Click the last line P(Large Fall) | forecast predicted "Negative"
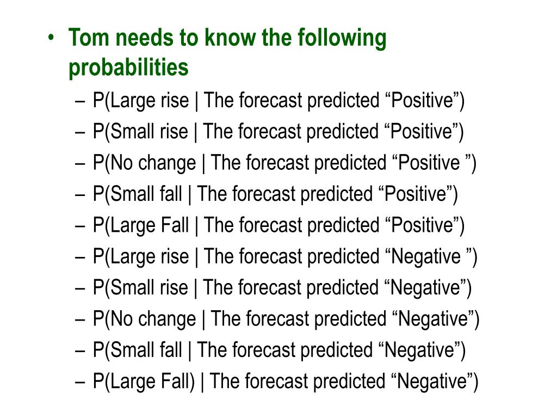557x418 pixels. (286, 382)
